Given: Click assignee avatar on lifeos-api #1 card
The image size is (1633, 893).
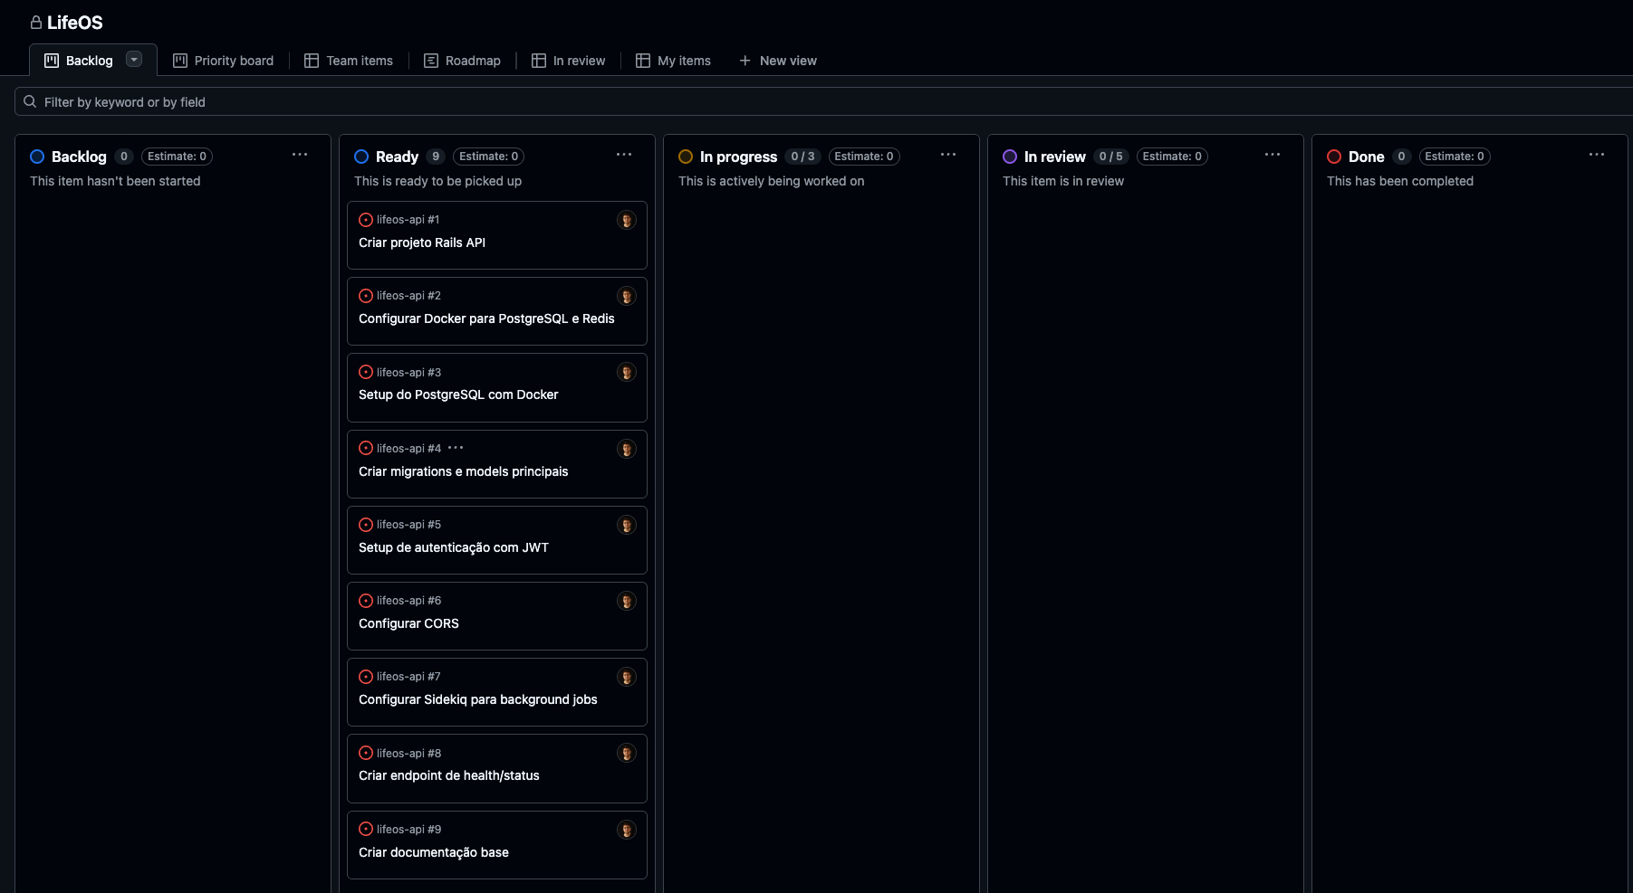Looking at the screenshot, I should (626, 220).
